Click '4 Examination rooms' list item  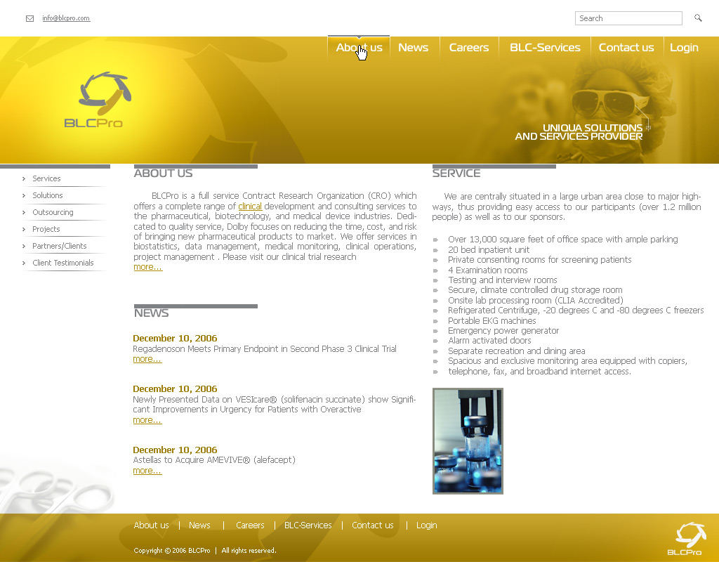point(488,270)
